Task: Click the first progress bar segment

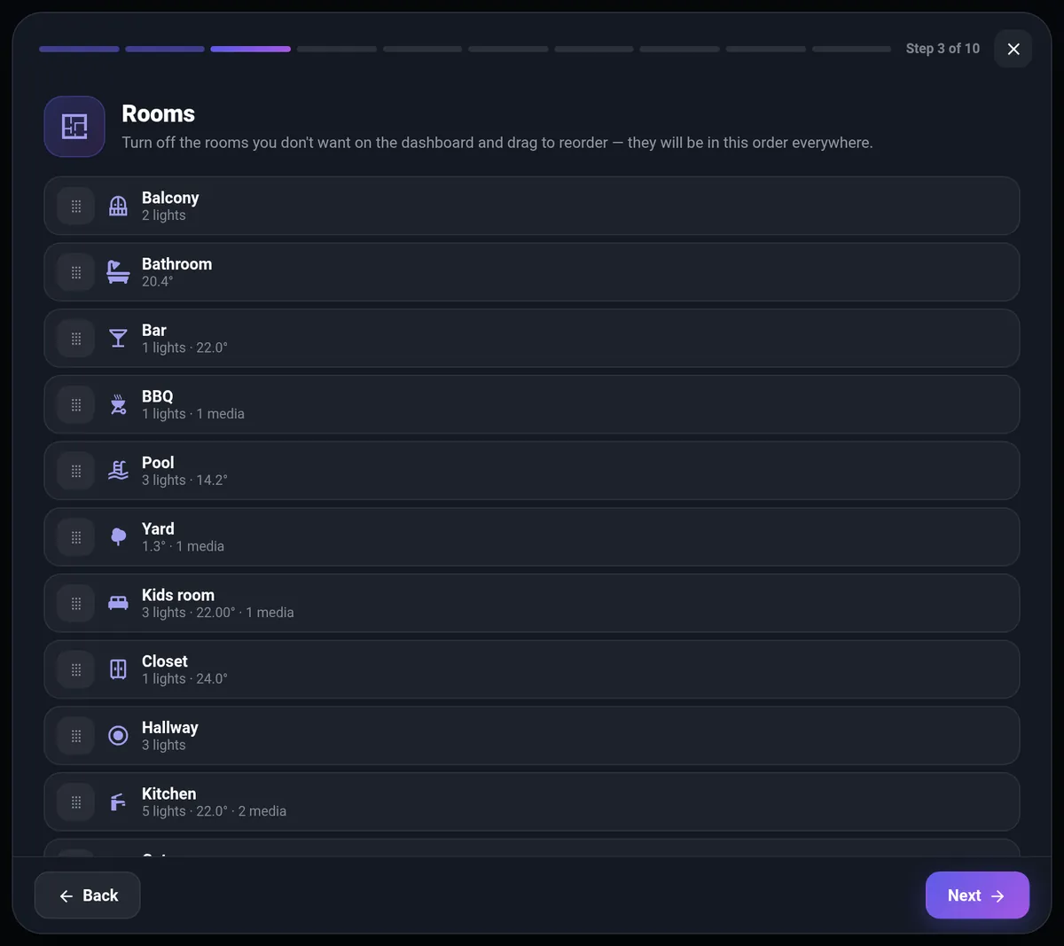Action: (x=79, y=49)
